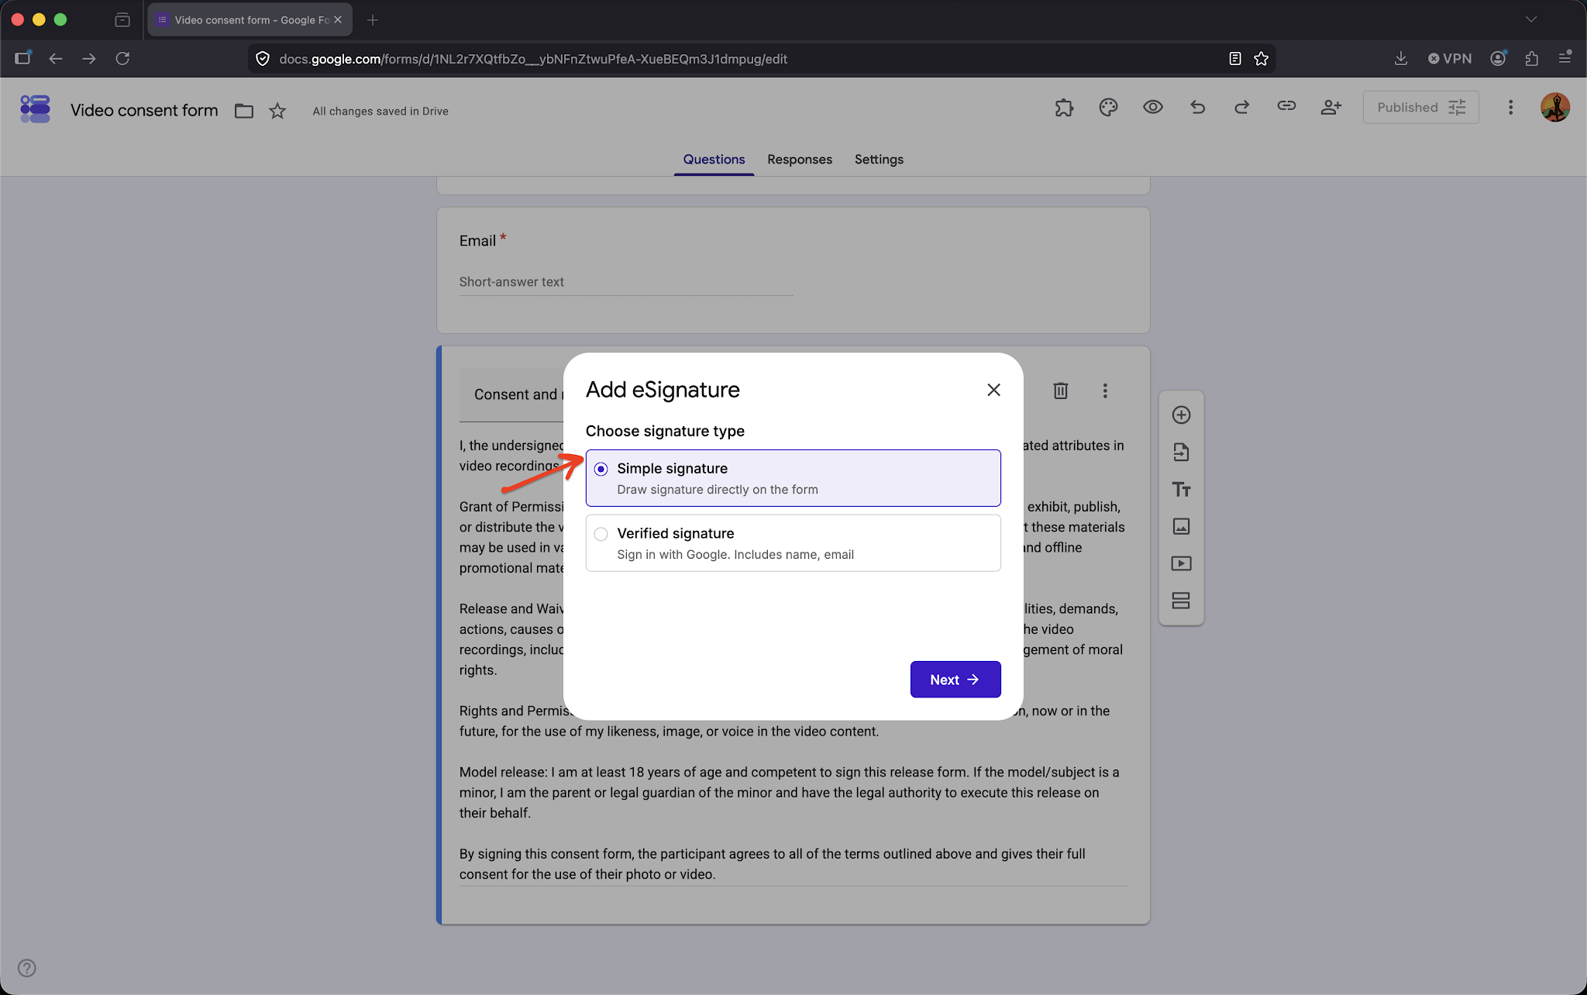Switch to the Settings tab

[x=879, y=159]
